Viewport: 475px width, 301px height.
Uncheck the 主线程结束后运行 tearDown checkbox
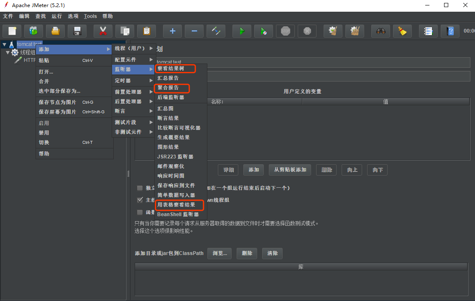click(140, 200)
